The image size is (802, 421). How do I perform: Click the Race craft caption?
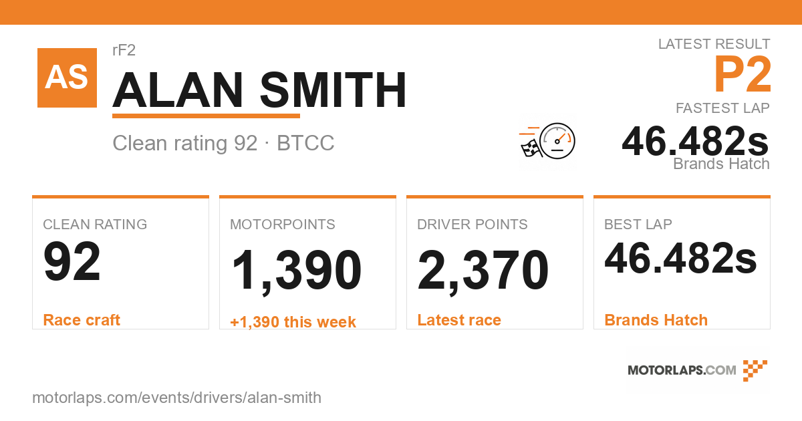click(82, 320)
